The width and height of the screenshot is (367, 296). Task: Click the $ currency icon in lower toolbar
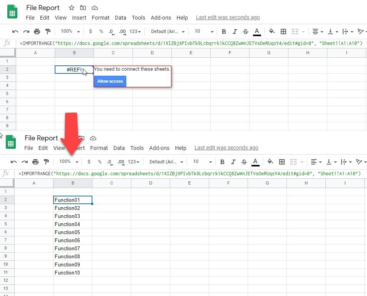pos(89,162)
